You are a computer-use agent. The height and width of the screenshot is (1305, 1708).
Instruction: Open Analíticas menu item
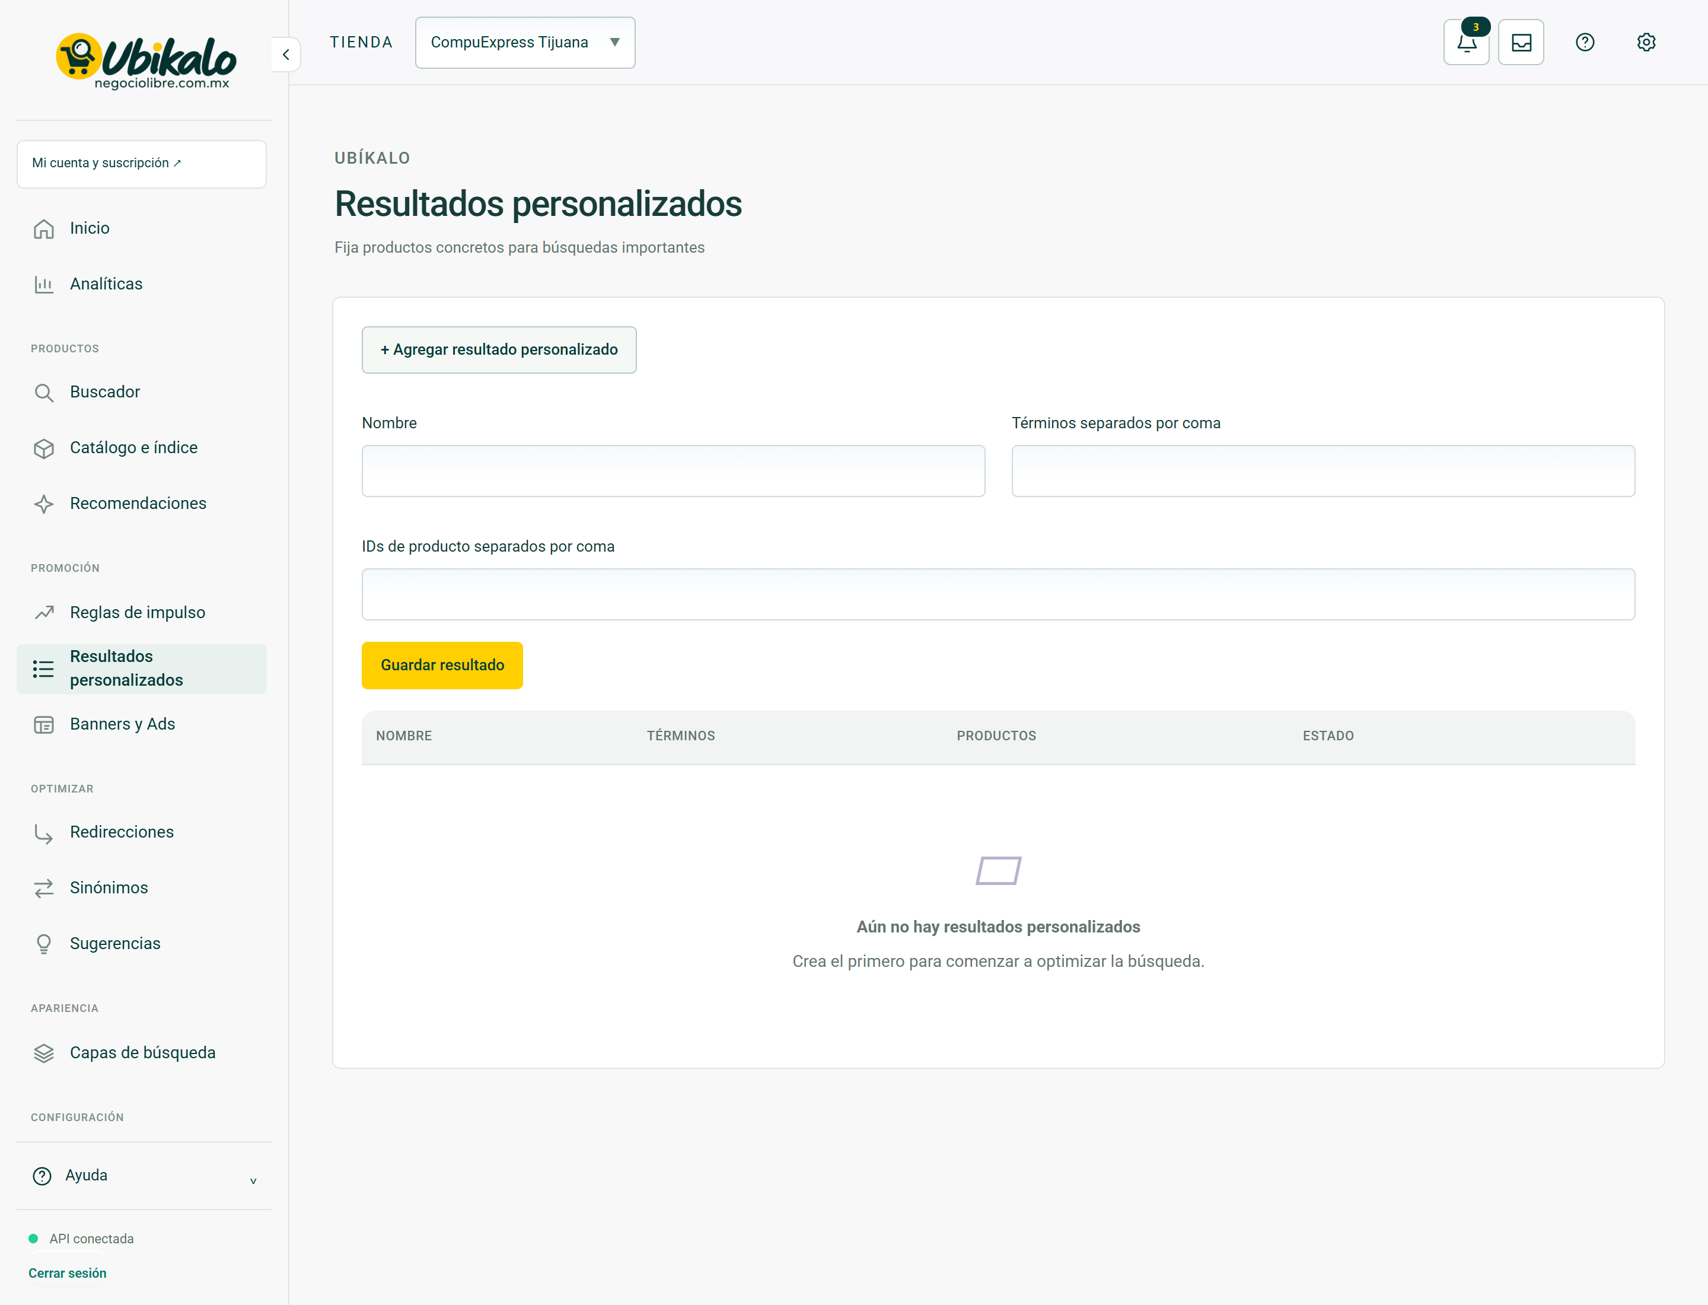click(141, 284)
